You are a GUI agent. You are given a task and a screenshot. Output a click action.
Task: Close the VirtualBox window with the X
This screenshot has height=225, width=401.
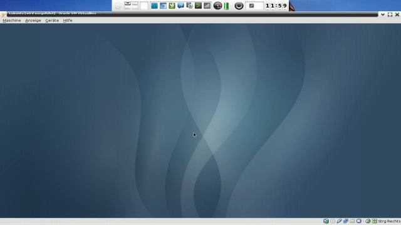[x=397, y=14]
